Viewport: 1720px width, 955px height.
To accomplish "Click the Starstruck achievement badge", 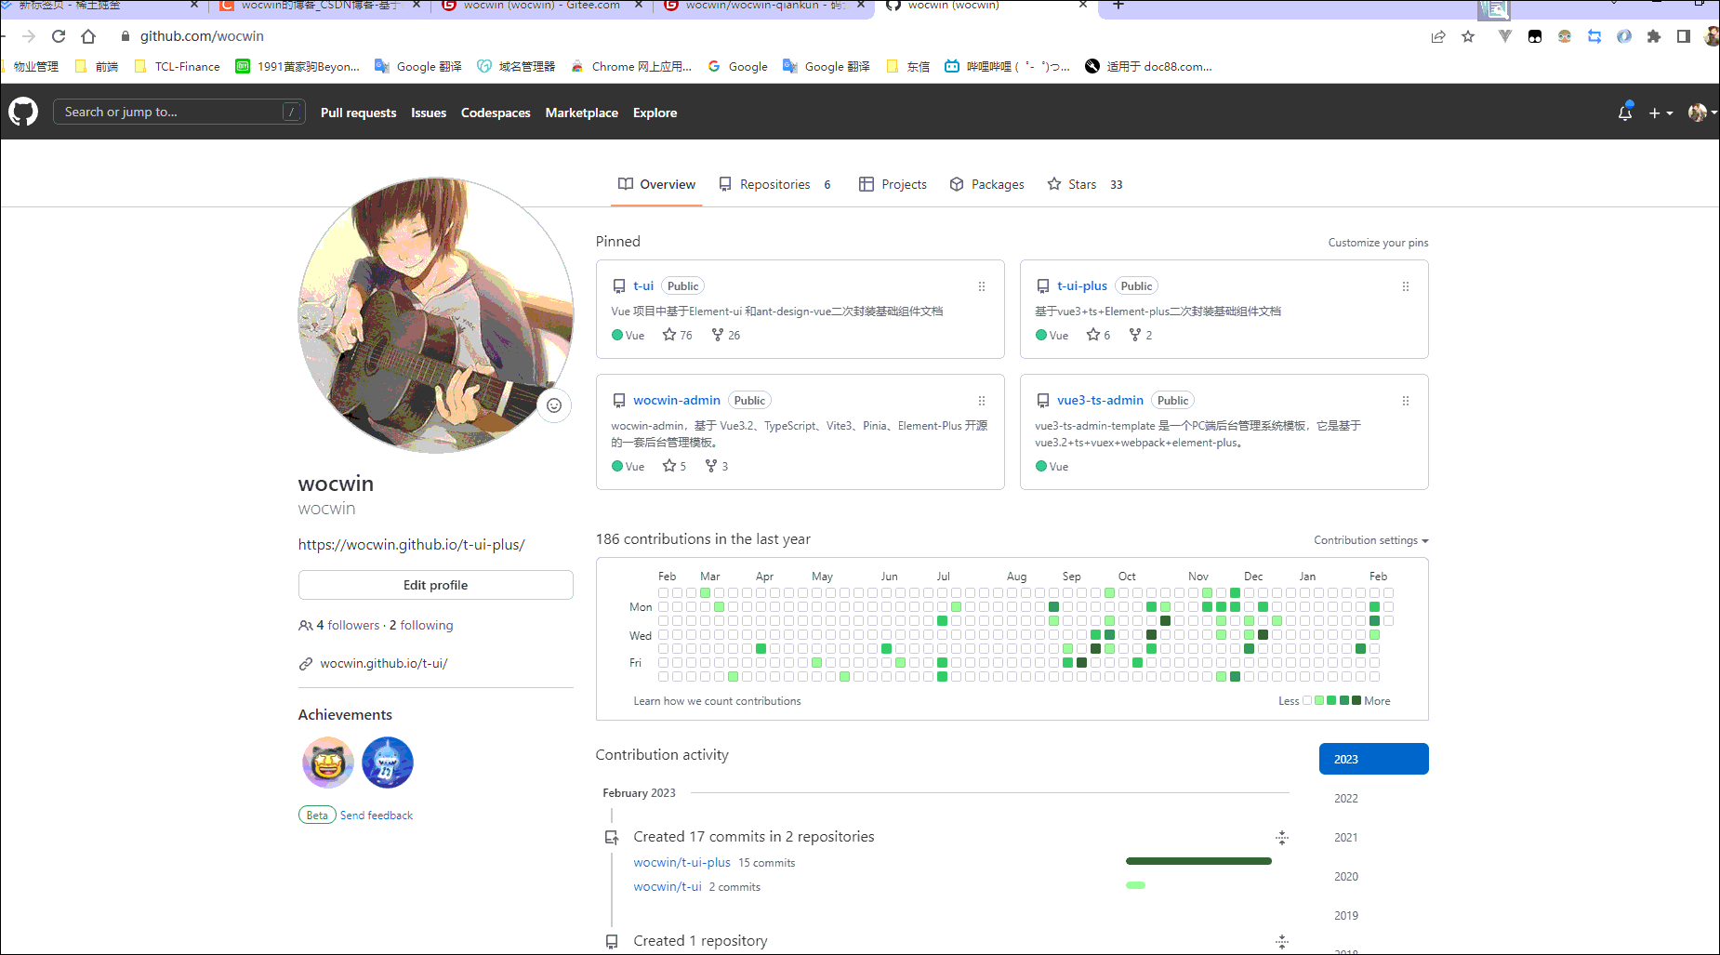I will click(x=327, y=763).
